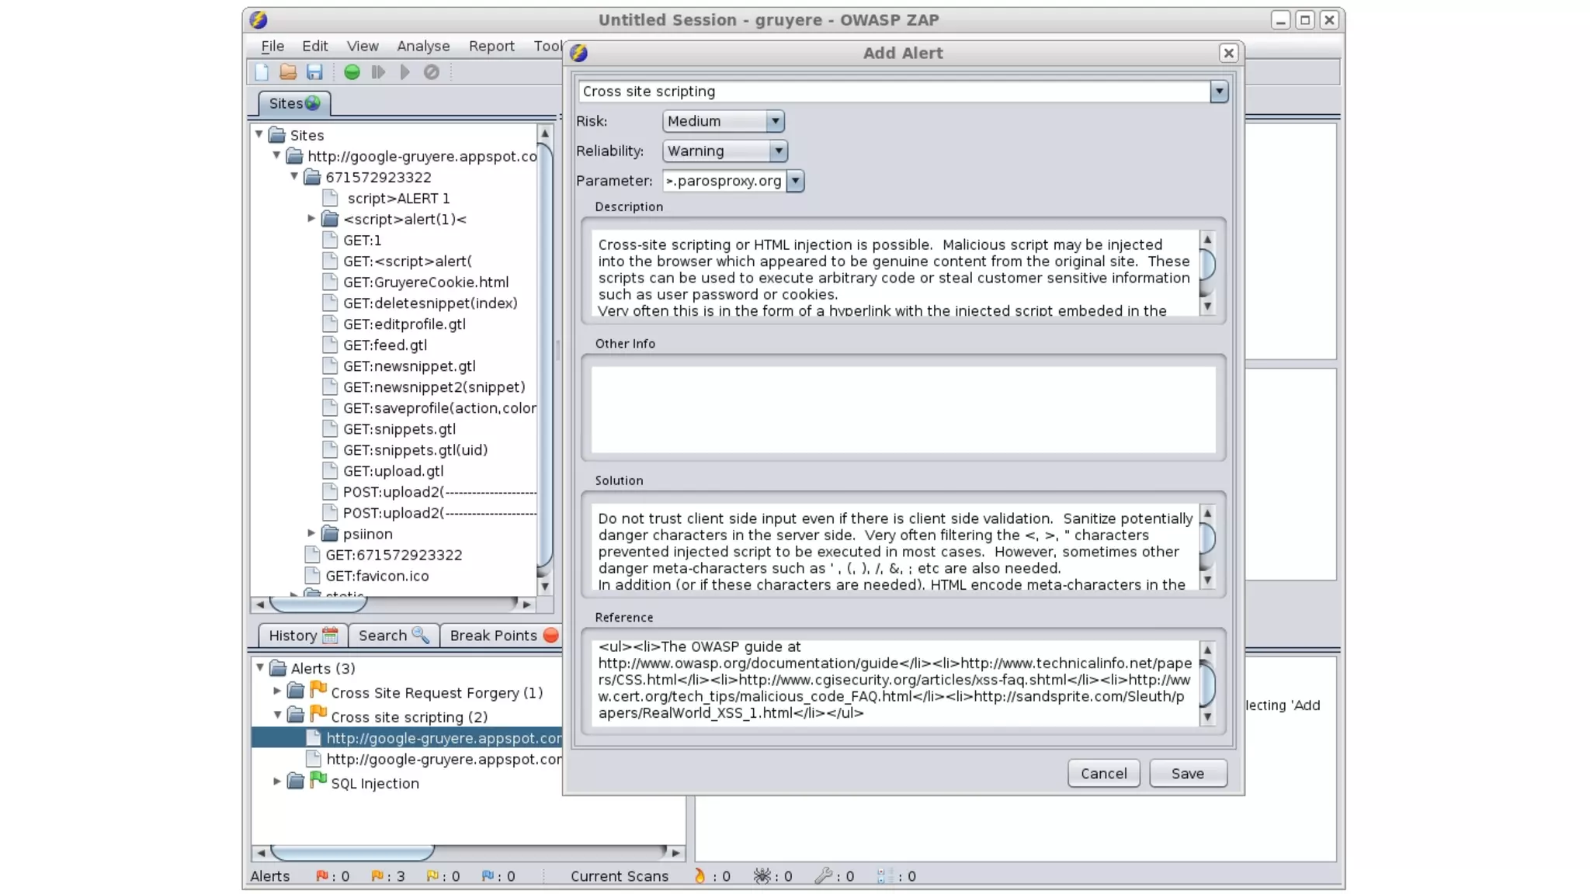Click the New Session toolbar icon
This screenshot has height=894, width=1590.
(262, 72)
